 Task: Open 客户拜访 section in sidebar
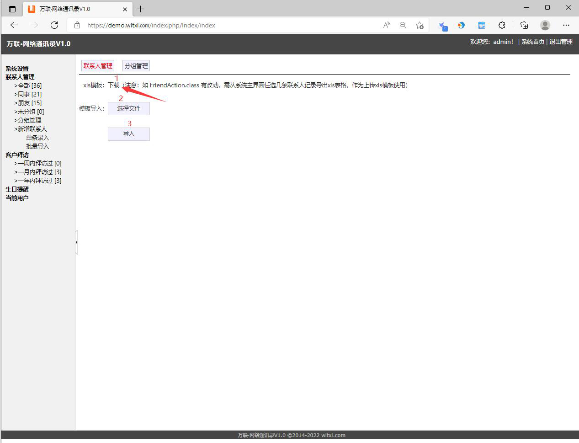pos(17,155)
